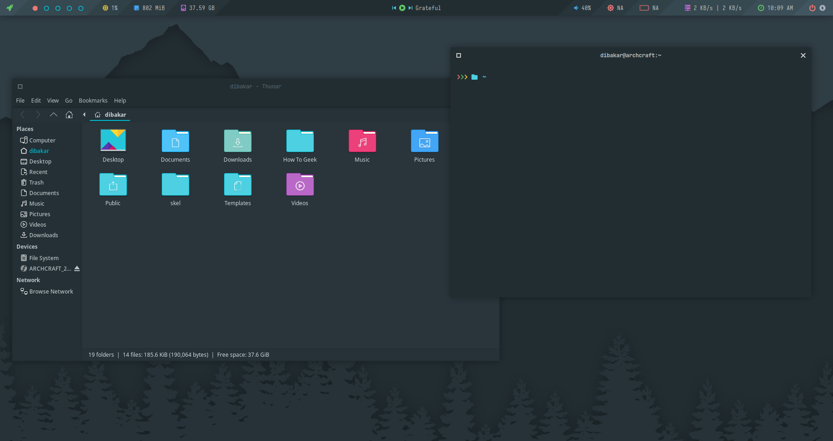The height and width of the screenshot is (441, 833).
Task: Open the Public folder icon
Action: pyautogui.click(x=113, y=184)
